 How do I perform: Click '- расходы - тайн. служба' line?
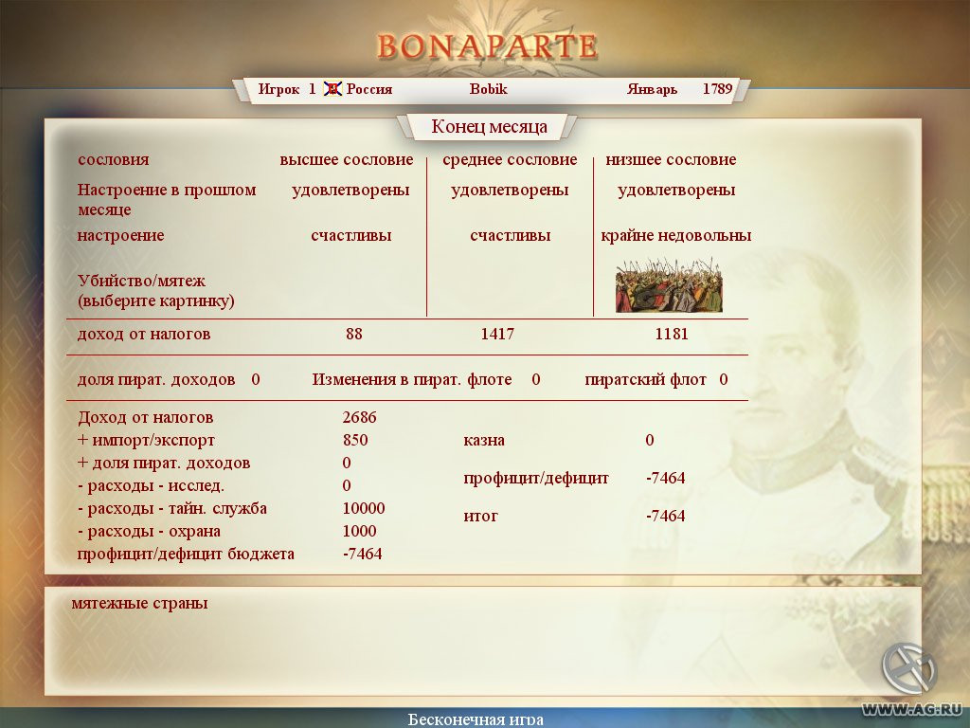[172, 509]
